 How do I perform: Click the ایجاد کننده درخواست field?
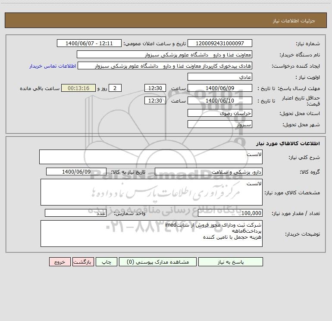(x=165, y=65)
